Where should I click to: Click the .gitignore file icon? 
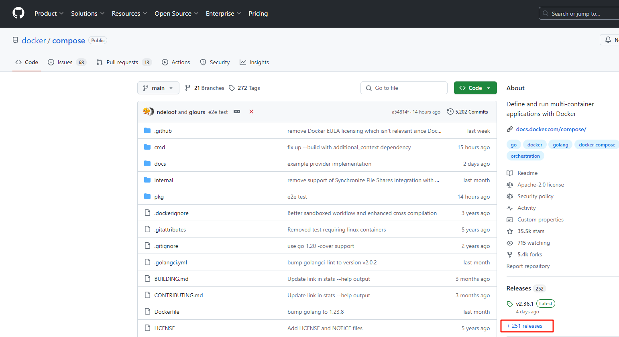click(147, 246)
